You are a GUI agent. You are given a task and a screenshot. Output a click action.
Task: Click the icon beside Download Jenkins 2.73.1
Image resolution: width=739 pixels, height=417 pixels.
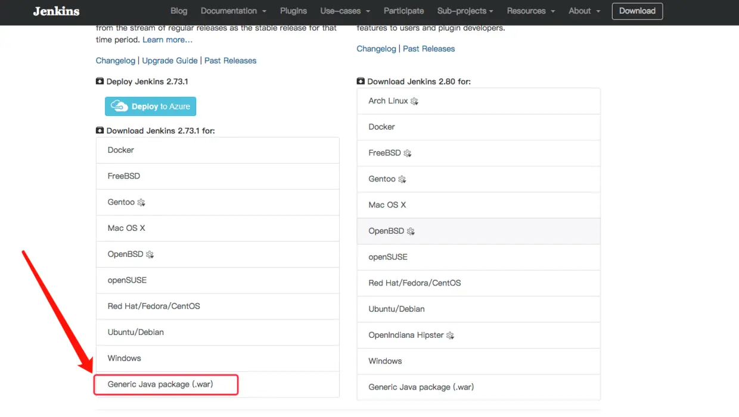(100, 130)
